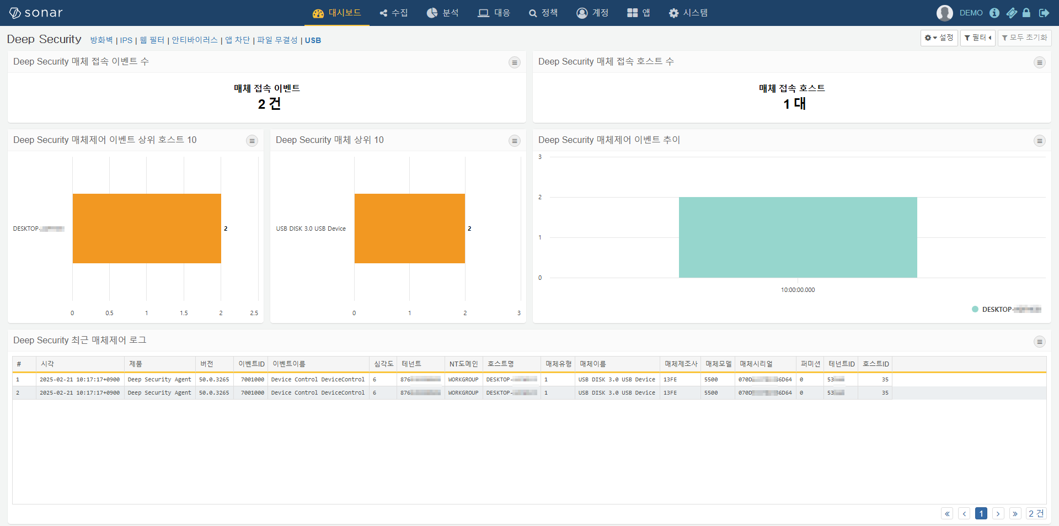Click 모두 초기화 reset all button
Viewport: 1059px width, 526px height.
pos(1024,38)
